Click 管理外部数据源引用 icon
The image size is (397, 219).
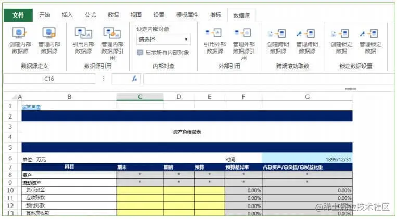[242, 33]
